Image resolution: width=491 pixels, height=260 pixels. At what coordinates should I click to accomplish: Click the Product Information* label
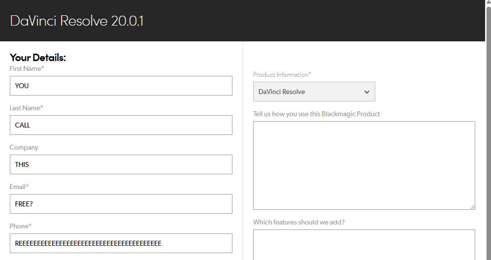pyautogui.click(x=282, y=75)
